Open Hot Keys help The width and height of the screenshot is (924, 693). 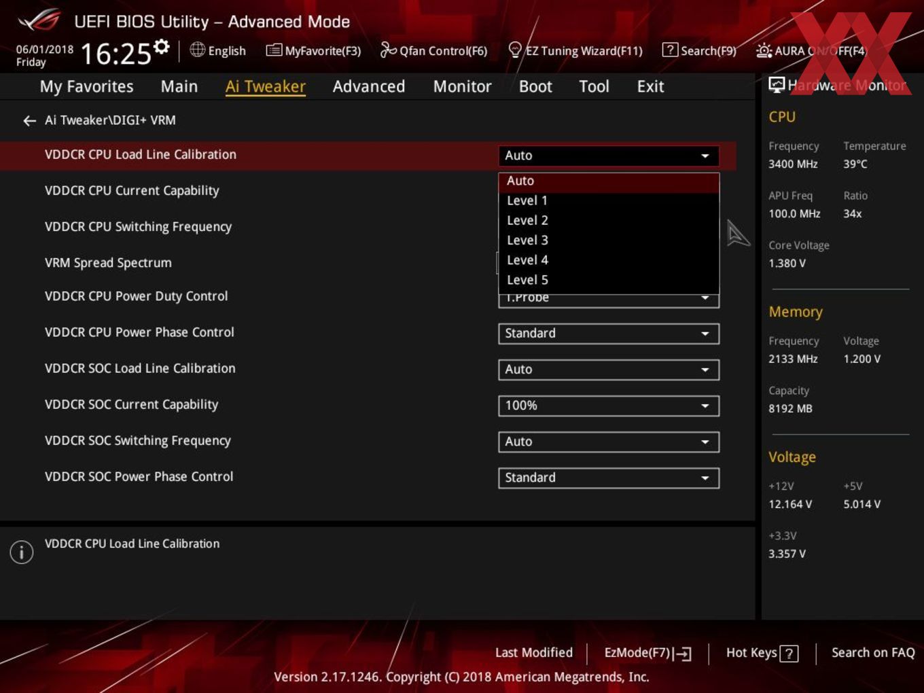tap(762, 653)
